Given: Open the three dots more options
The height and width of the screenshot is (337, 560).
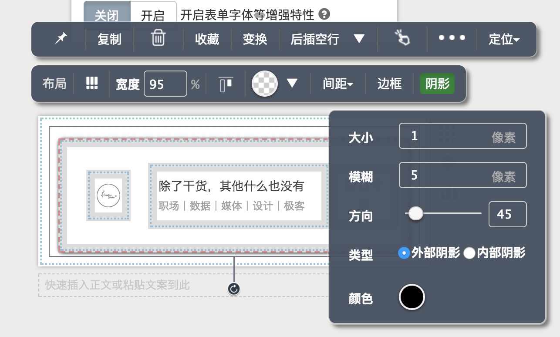Looking at the screenshot, I should point(452,38).
